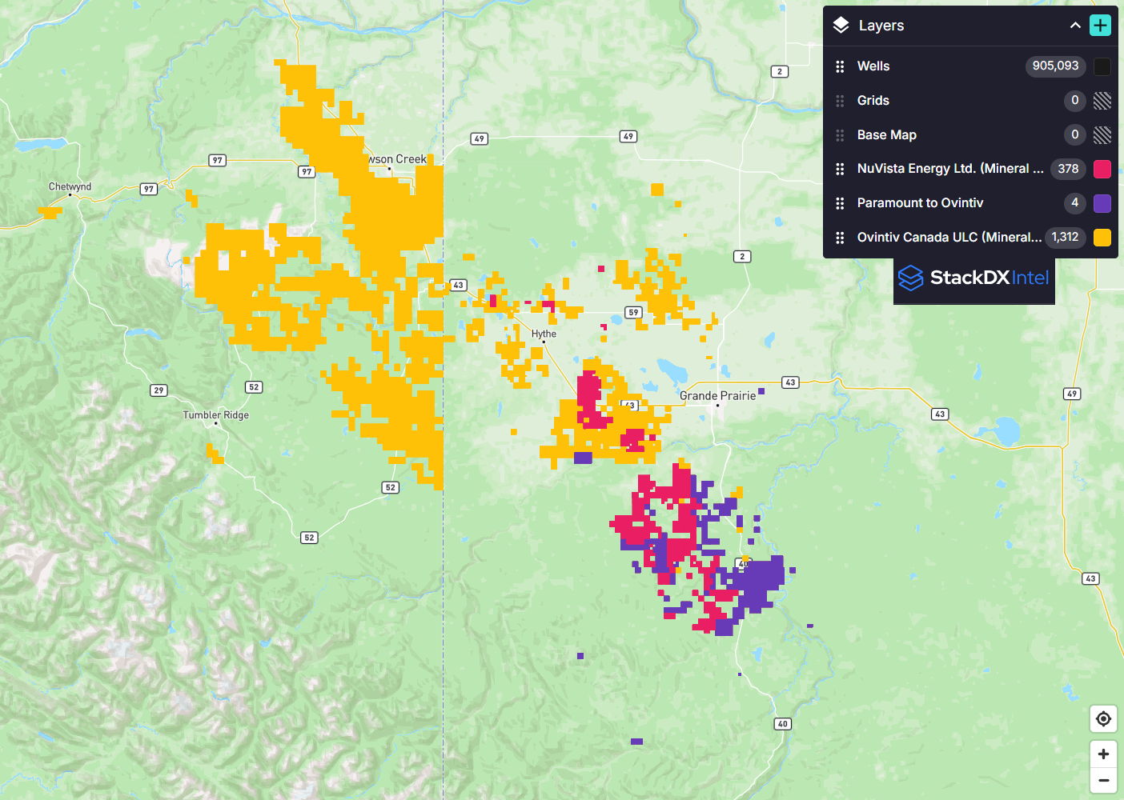Click the Grids layer drag handle

click(x=840, y=101)
